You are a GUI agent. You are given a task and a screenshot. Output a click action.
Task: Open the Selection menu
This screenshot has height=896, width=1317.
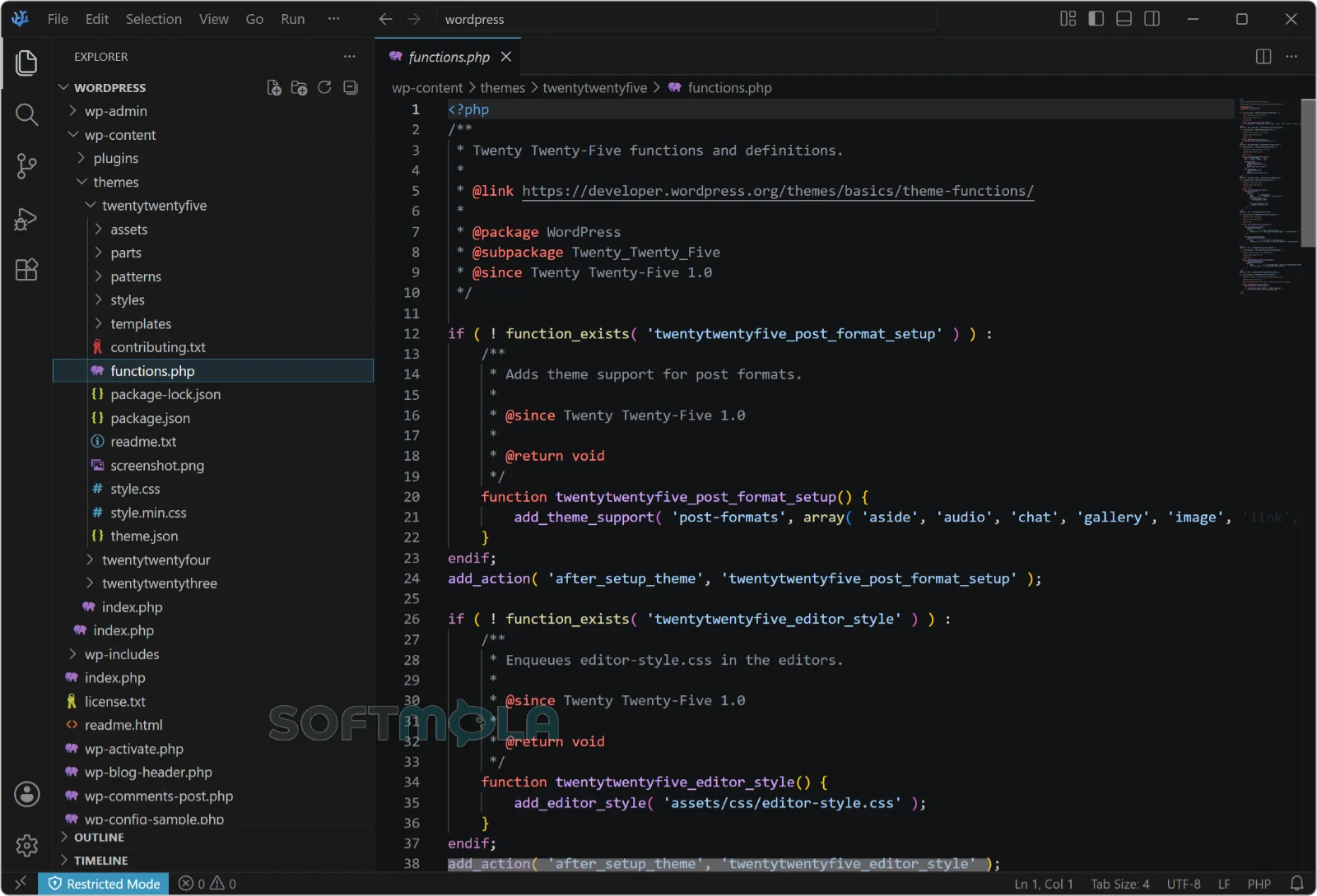(x=154, y=19)
